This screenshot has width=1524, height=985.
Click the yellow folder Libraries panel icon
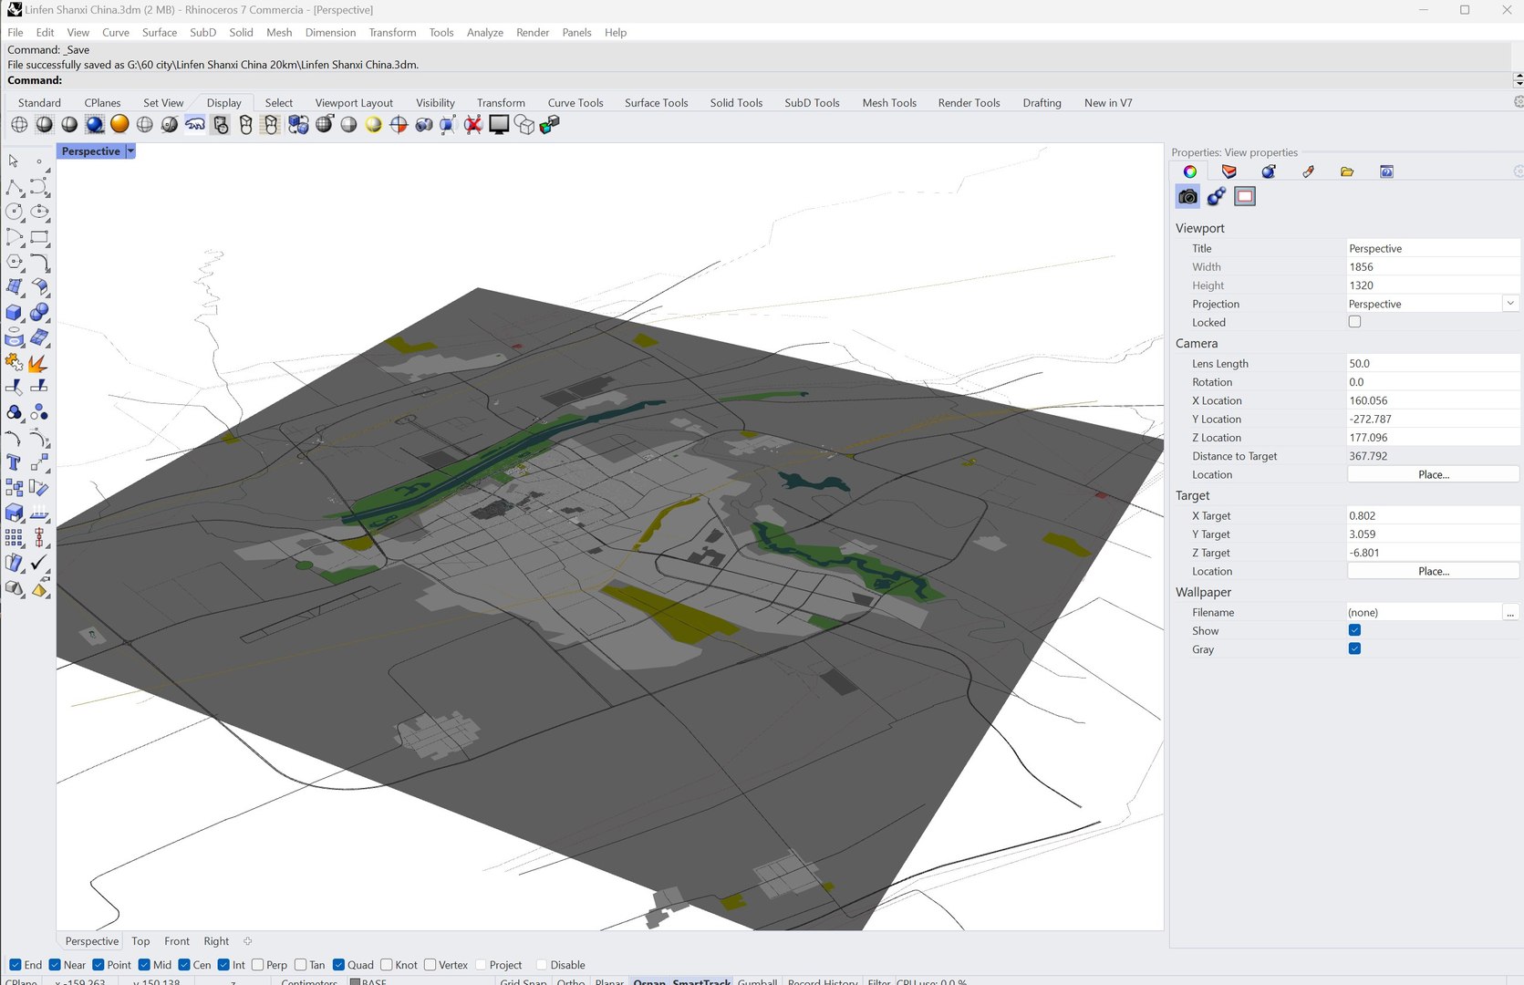tap(1347, 171)
